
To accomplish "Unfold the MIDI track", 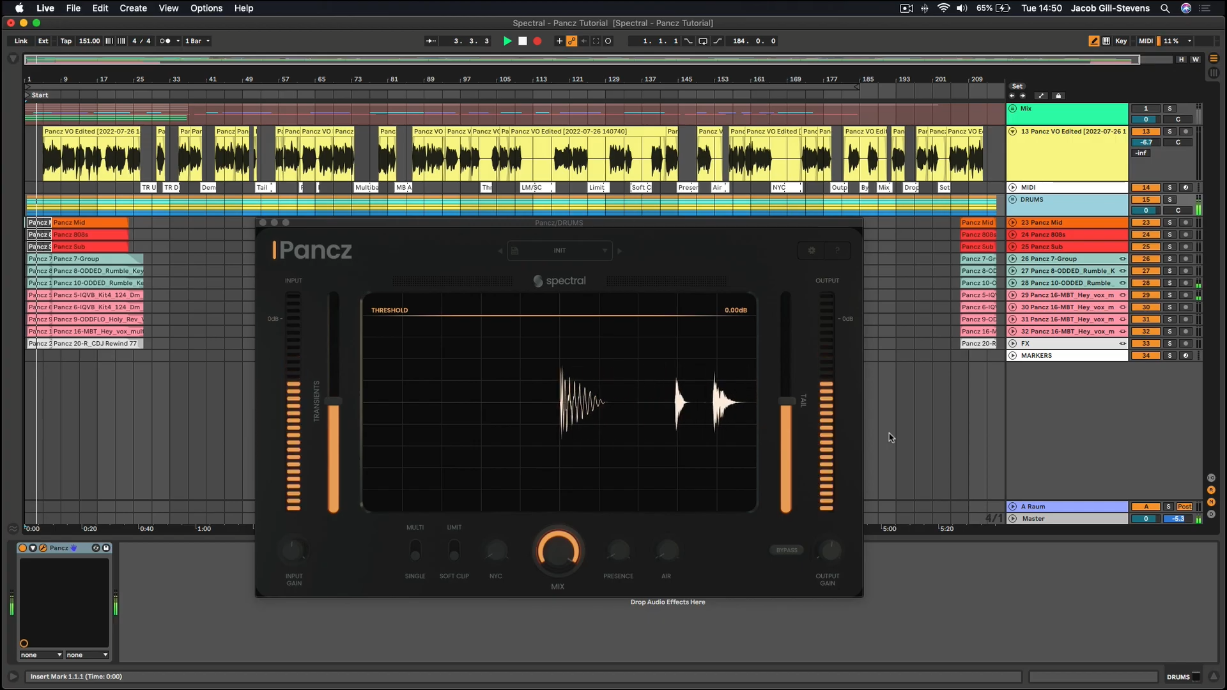I will pos(1012,188).
